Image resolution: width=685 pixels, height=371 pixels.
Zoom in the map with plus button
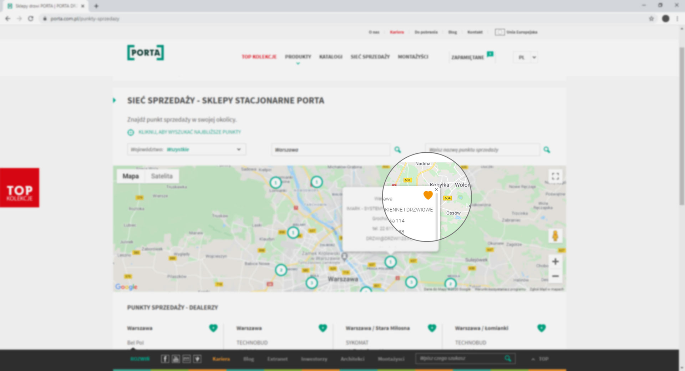[555, 262]
